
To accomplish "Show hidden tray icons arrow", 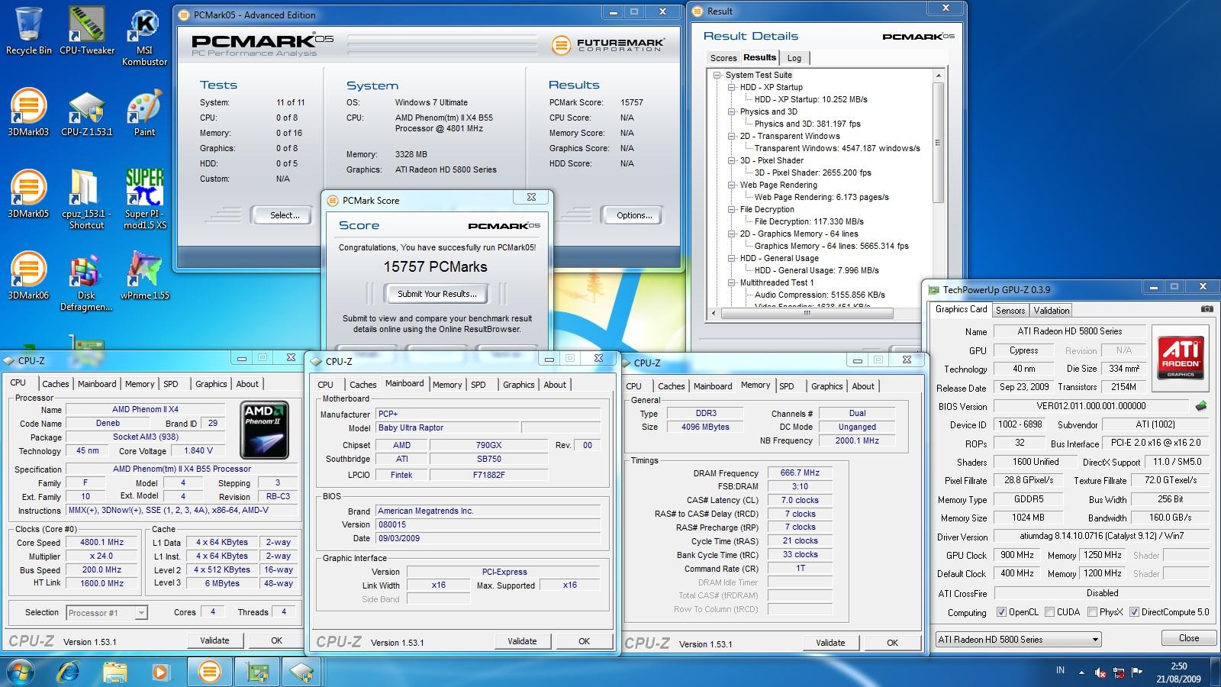I will click(x=1081, y=672).
